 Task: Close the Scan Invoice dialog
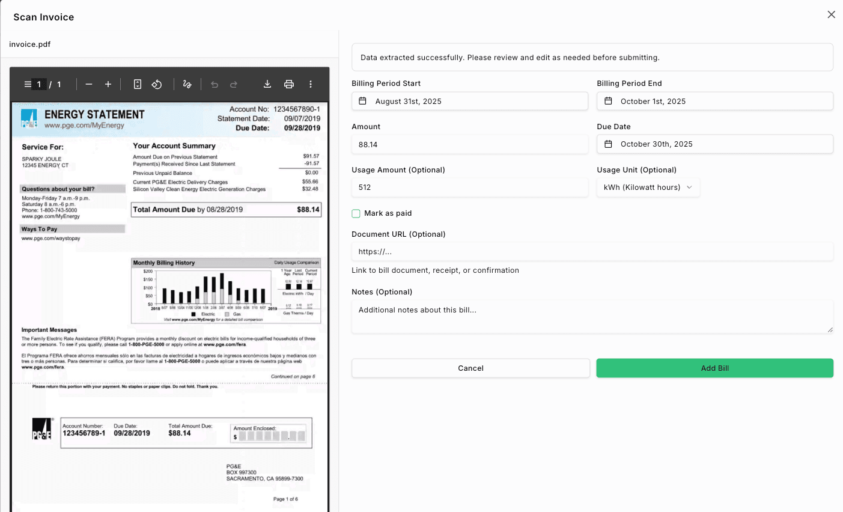coord(831,14)
